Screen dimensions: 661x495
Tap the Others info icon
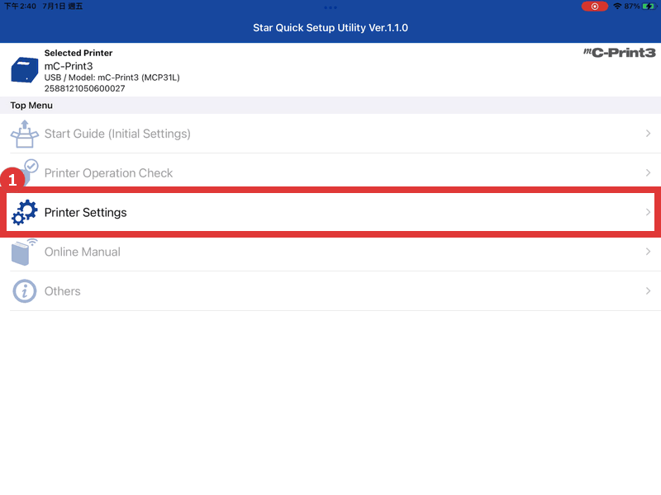pos(25,291)
